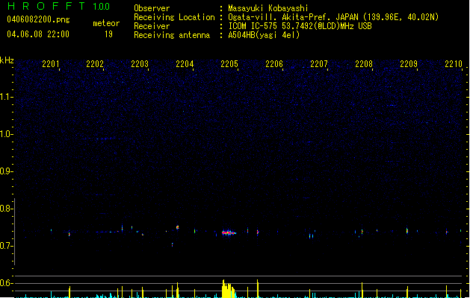Viewport: 470px width, 298px height.
Task: Click the 2205 time marker
Action: click(229, 63)
